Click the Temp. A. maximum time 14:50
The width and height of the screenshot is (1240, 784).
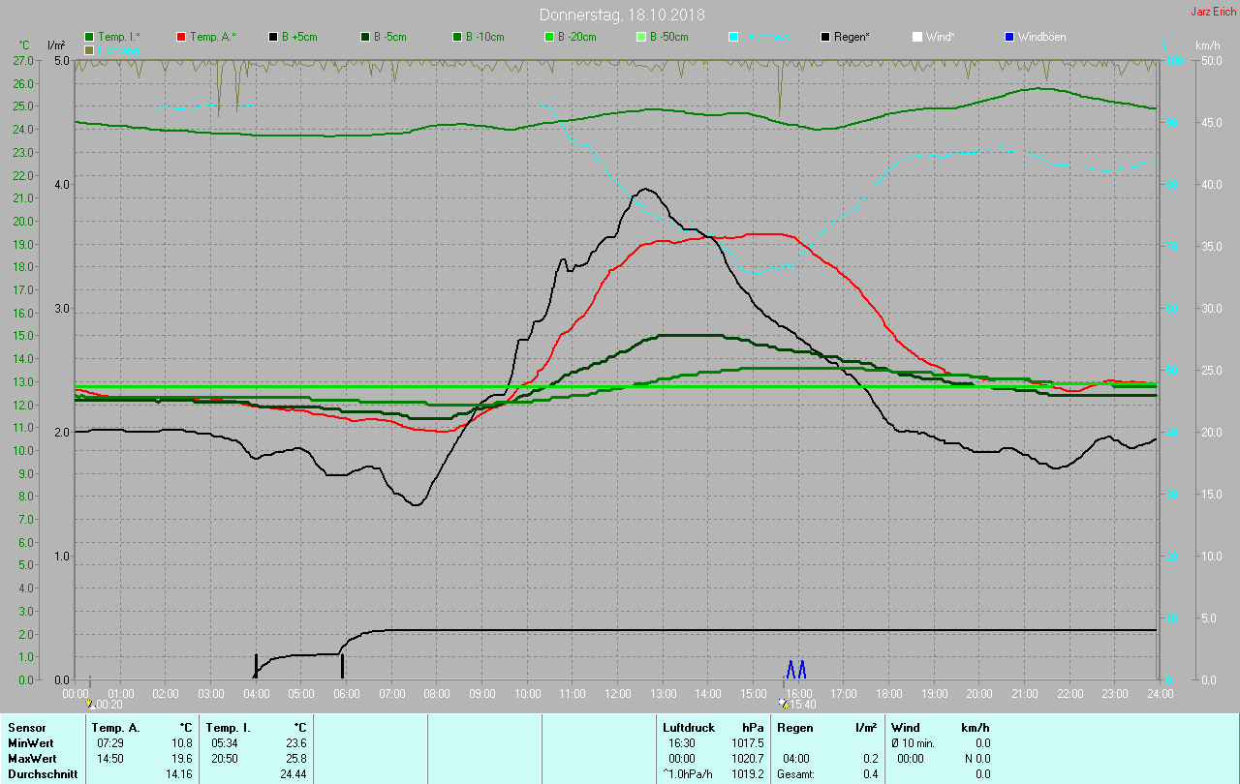(x=109, y=759)
